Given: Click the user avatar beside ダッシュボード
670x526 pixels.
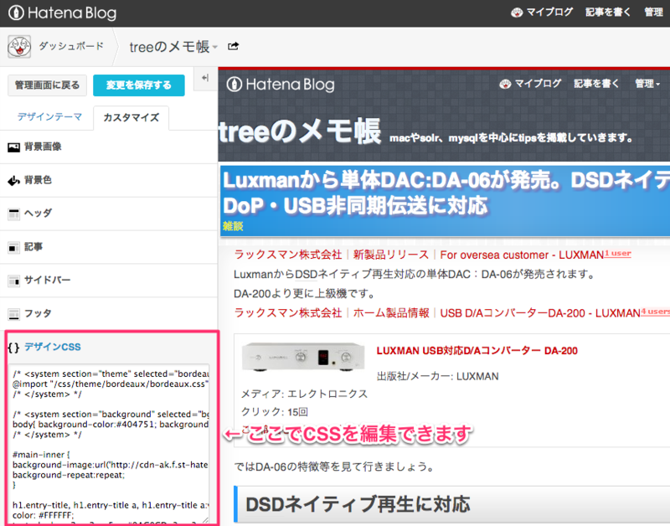Looking at the screenshot, I should [19, 47].
